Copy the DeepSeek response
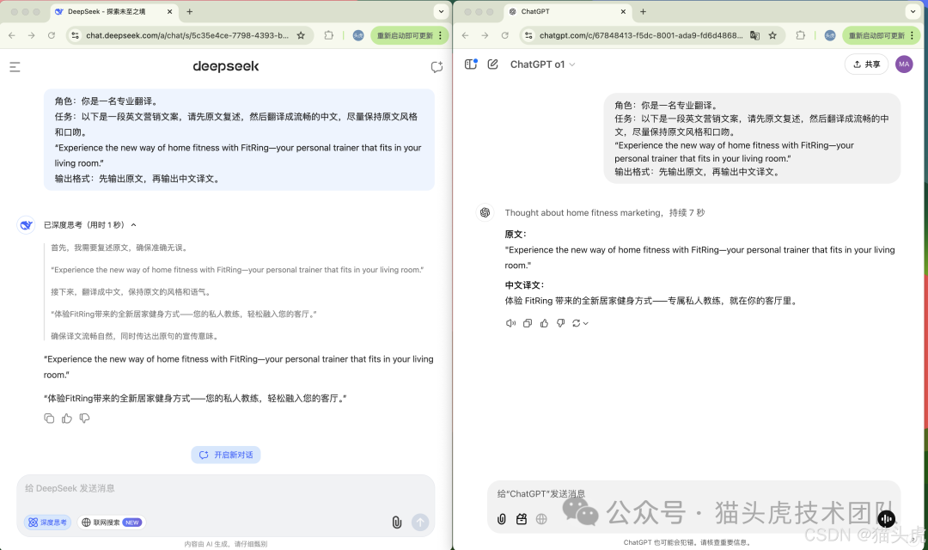The width and height of the screenshot is (928, 550). click(49, 419)
